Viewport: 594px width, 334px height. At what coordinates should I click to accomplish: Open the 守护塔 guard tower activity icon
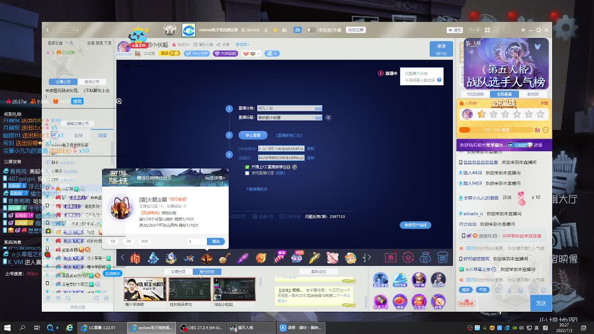point(419,280)
